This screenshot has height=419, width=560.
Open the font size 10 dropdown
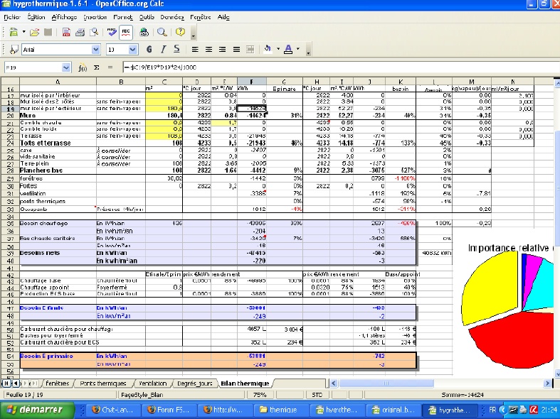[x=132, y=50]
